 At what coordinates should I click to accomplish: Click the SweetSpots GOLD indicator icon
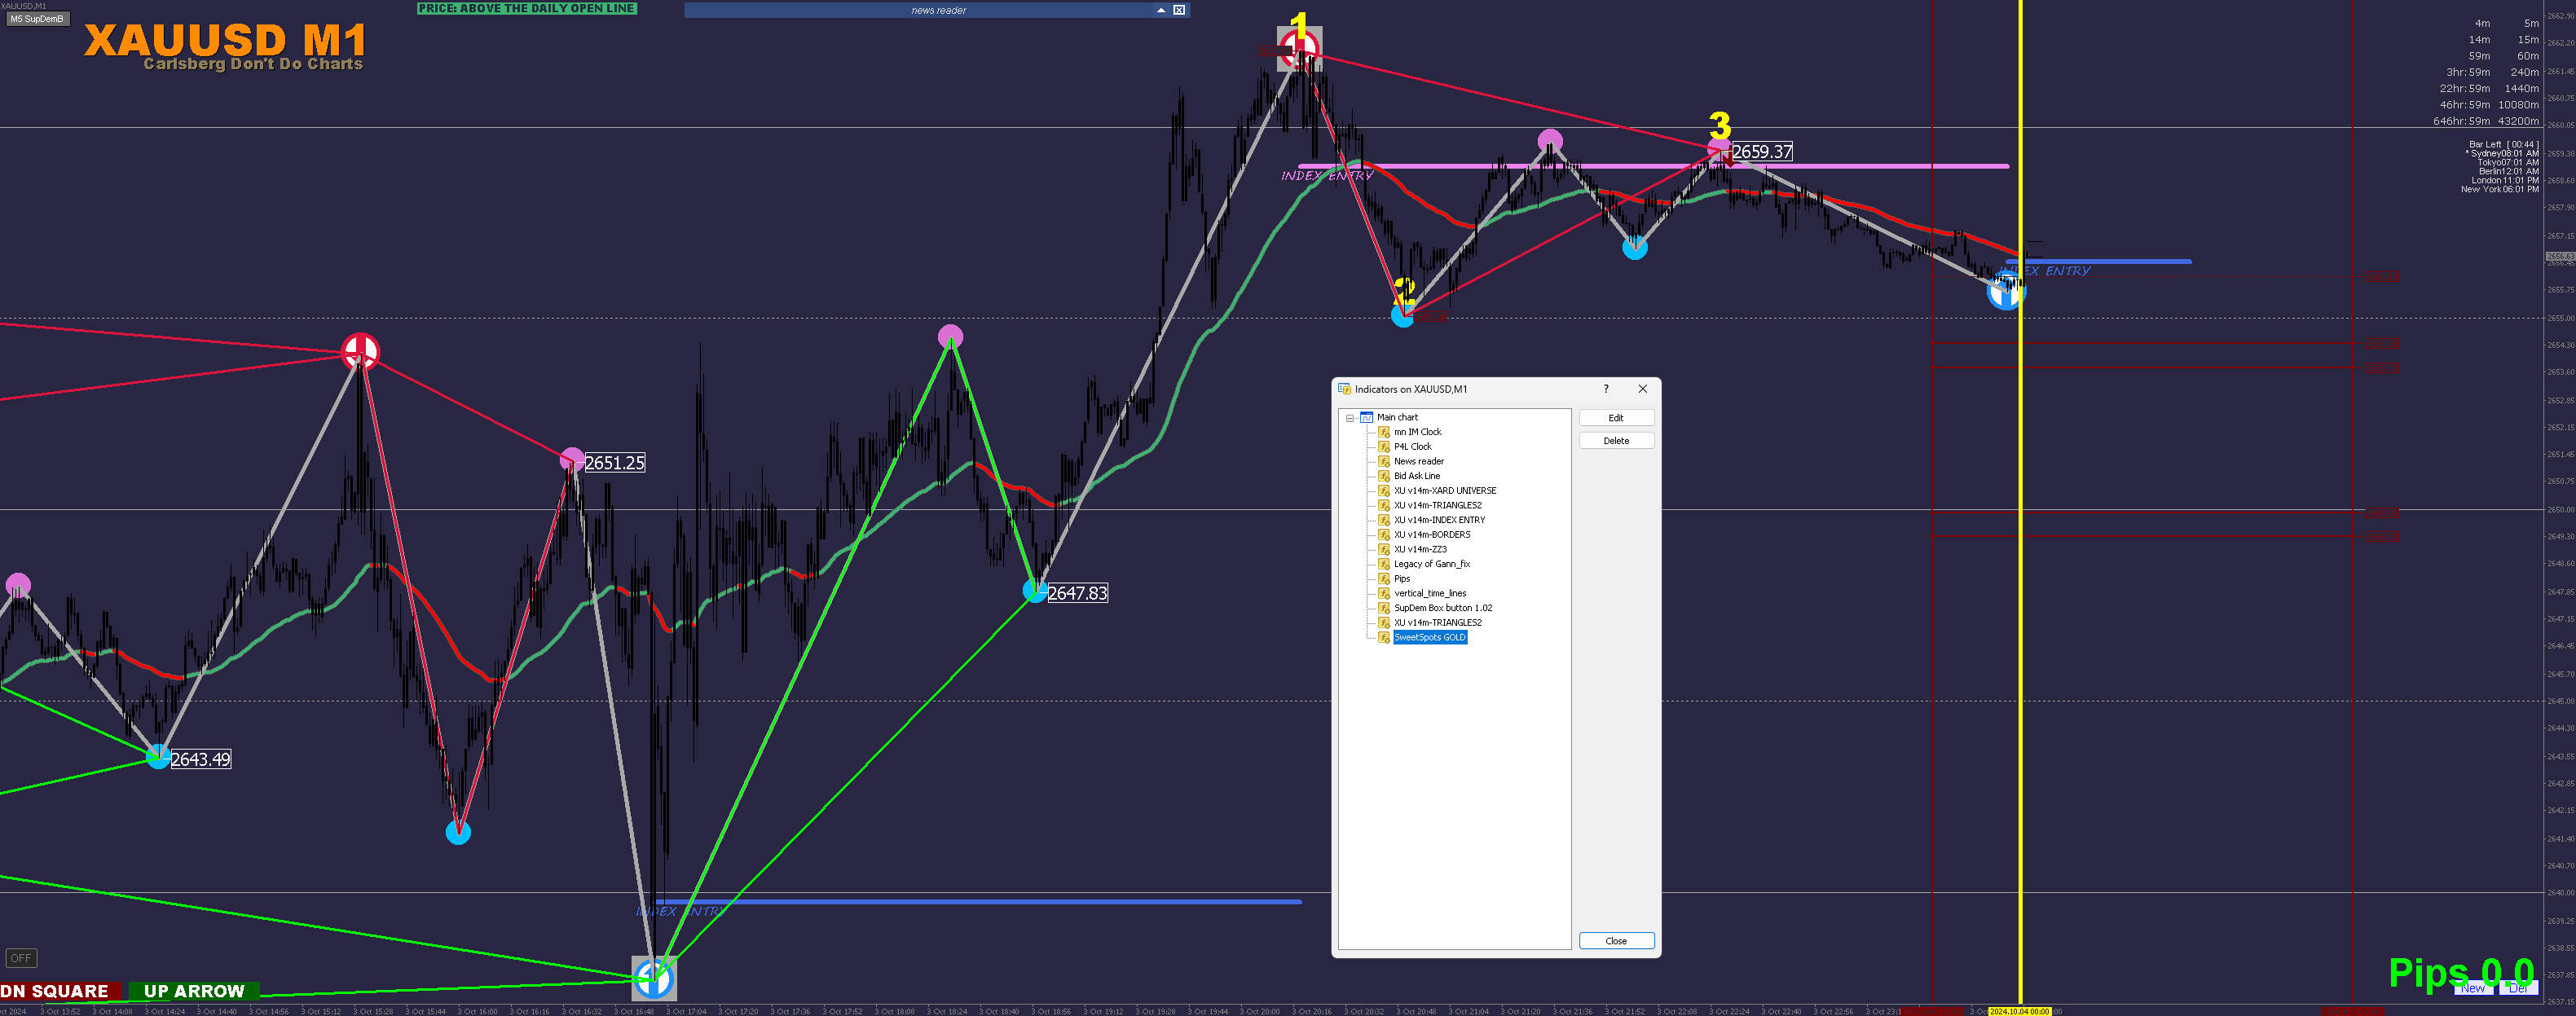(1384, 637)
